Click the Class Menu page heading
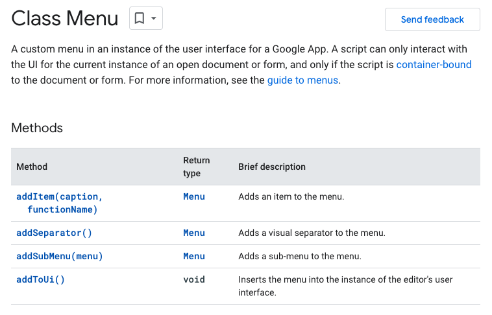This screenshot has height=315, width=492. click(x=65, y=18)
